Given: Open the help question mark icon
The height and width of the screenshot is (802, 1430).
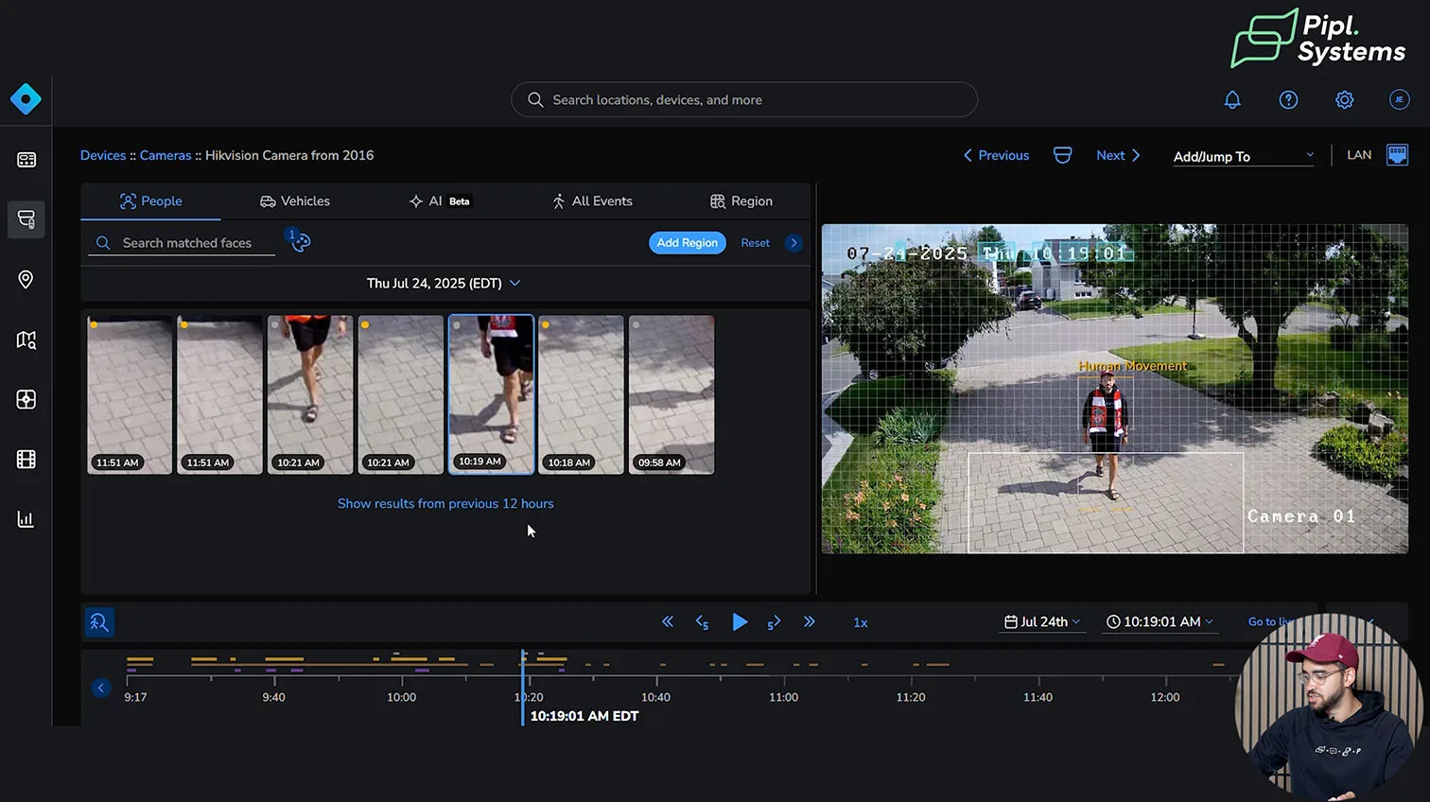Looking at the screenshot, I should coord(1288,99).
